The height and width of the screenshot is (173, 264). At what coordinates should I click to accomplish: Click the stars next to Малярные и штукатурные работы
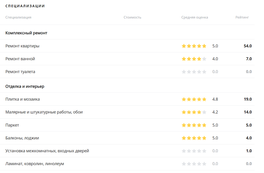pyautogui.click(x=194, y=112)
